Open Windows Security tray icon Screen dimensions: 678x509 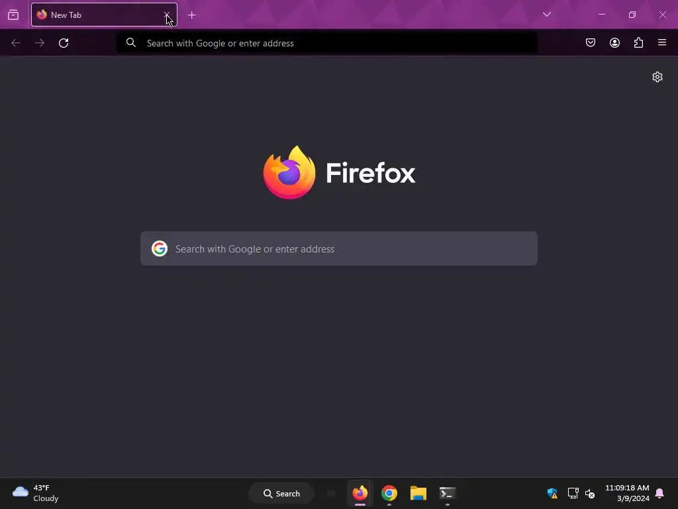click(x=552, y=493)
